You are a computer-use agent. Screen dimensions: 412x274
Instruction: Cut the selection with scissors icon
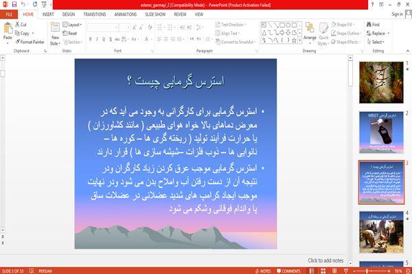point(17,25)
